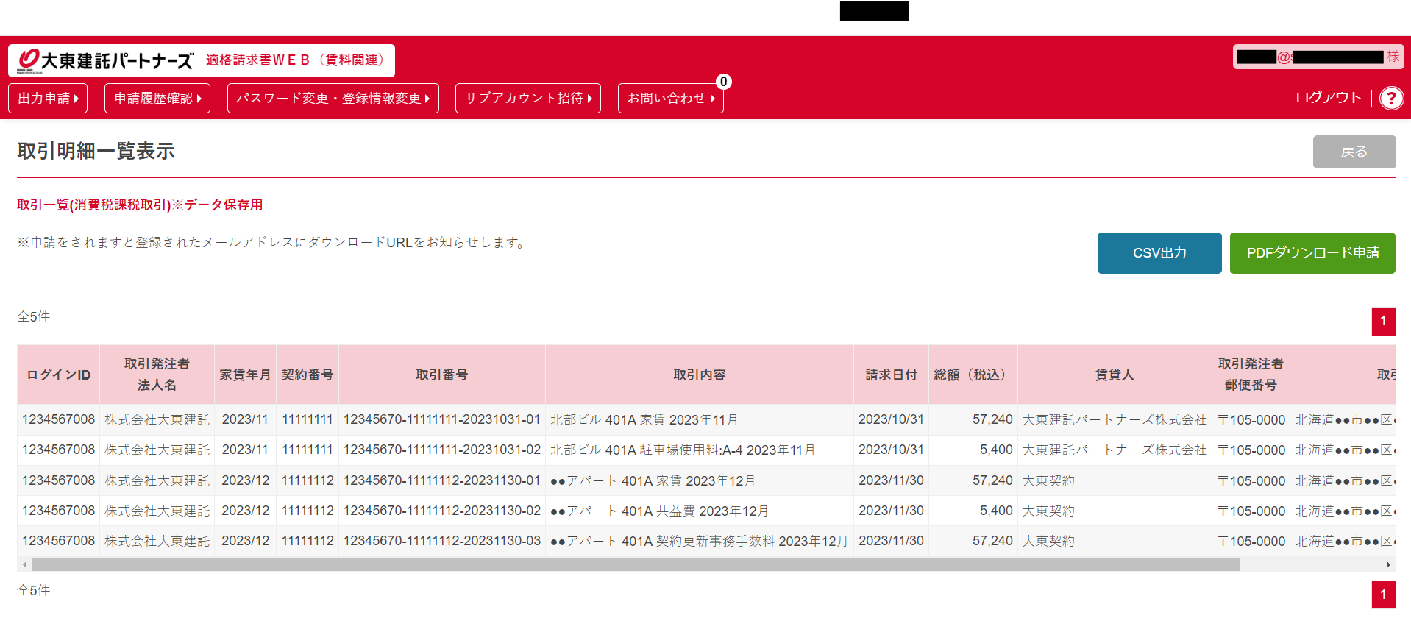Open the help question mark icon
The width and height of the screenshot is (1411, 621).
(1391, 98)
